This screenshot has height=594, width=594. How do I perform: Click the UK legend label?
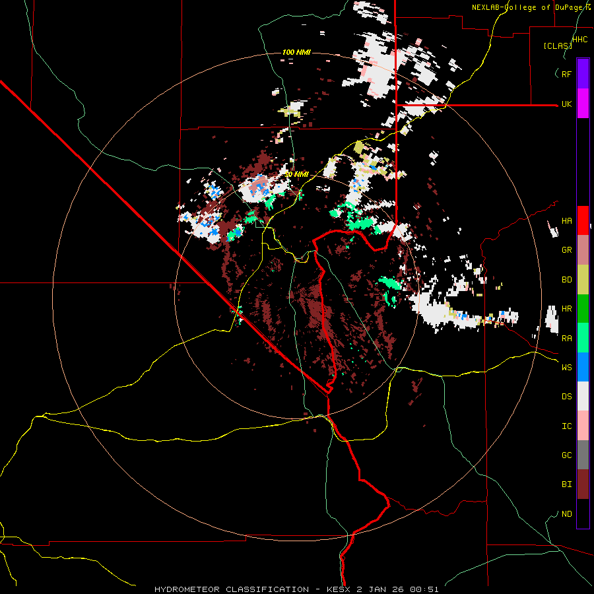[x=567, y=104]
